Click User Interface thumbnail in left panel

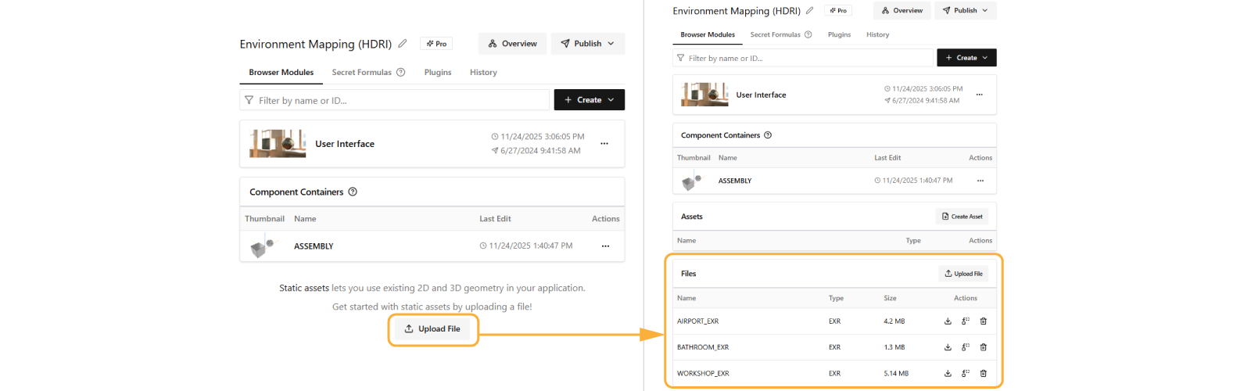(x=278, y=144)
